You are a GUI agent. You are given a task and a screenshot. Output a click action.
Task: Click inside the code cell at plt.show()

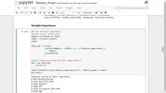click(37, 73)
